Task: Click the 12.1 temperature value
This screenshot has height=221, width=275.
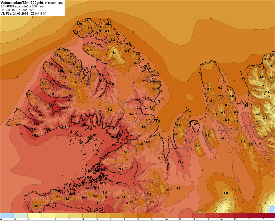Action: [77, 75]
